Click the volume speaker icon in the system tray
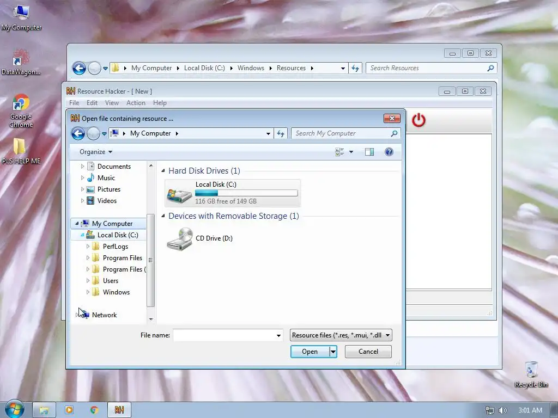Image resolution: width=558 pixels, height=418 pixels. click(x=502, y=410)
